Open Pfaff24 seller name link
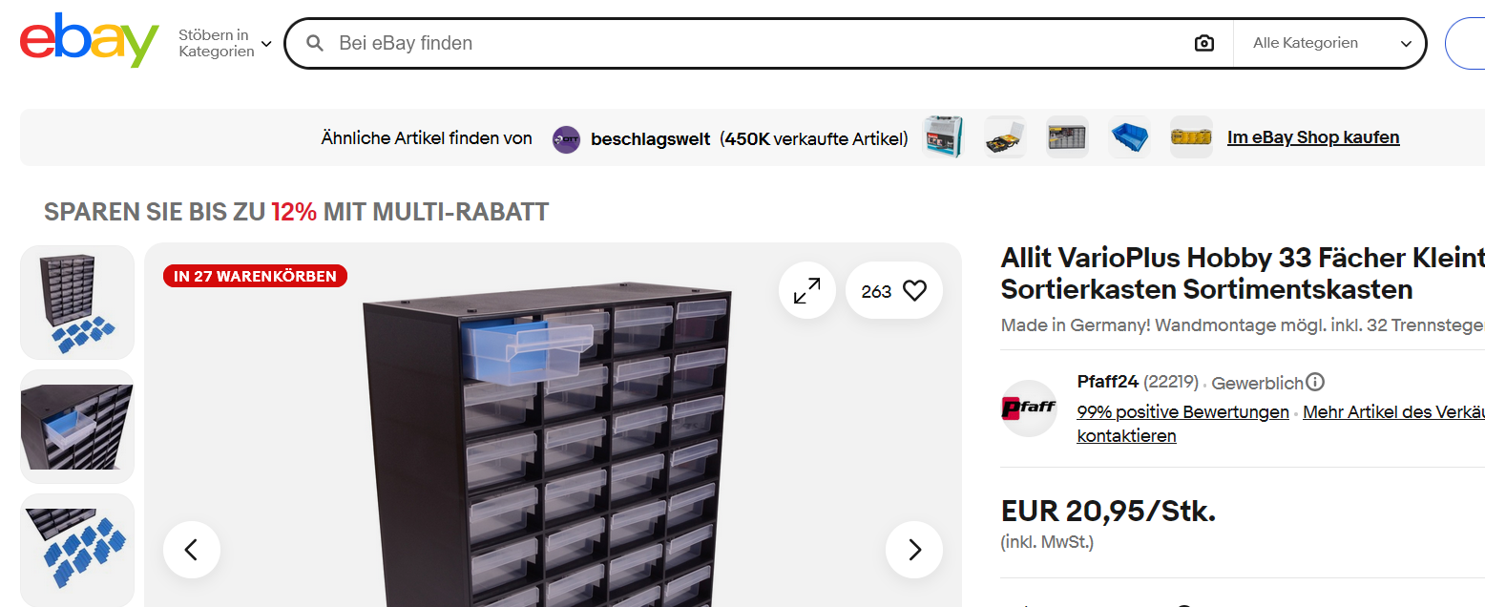 (x=1108, y=382)
